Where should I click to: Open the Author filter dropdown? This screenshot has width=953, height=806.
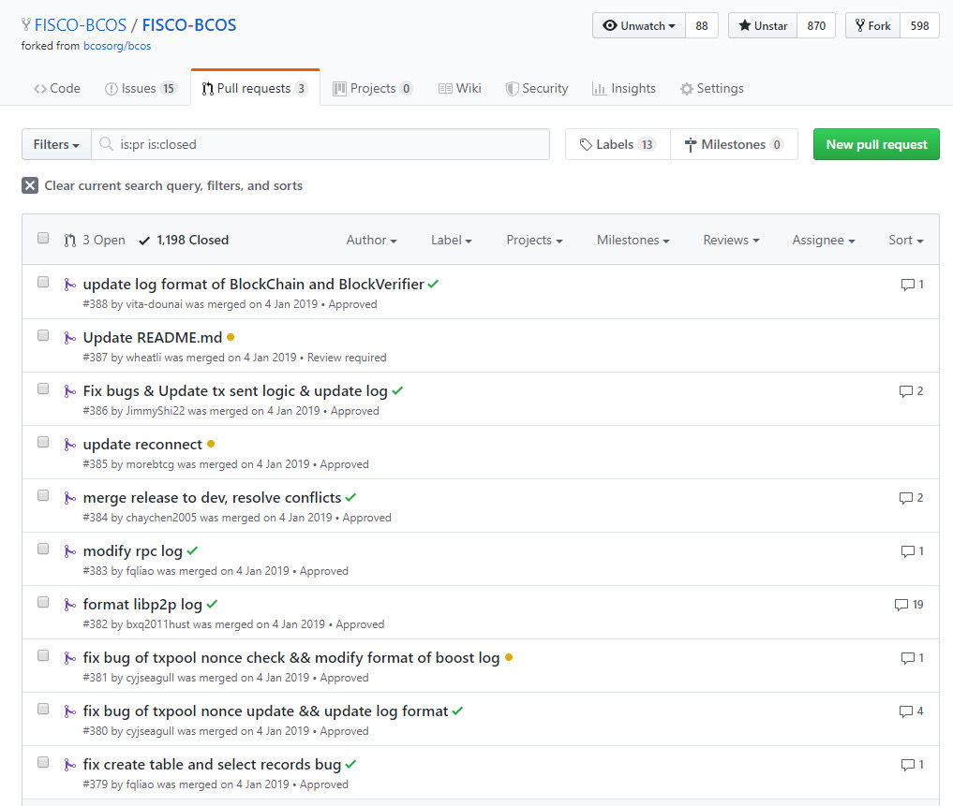[x=371, y=240]
